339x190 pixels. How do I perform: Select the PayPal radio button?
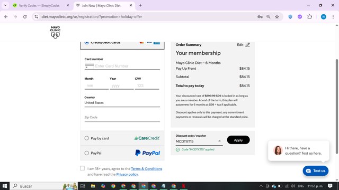87,153
